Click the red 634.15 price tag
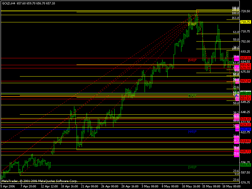Viewport: 252px width, 189px height. click(245, 119)
